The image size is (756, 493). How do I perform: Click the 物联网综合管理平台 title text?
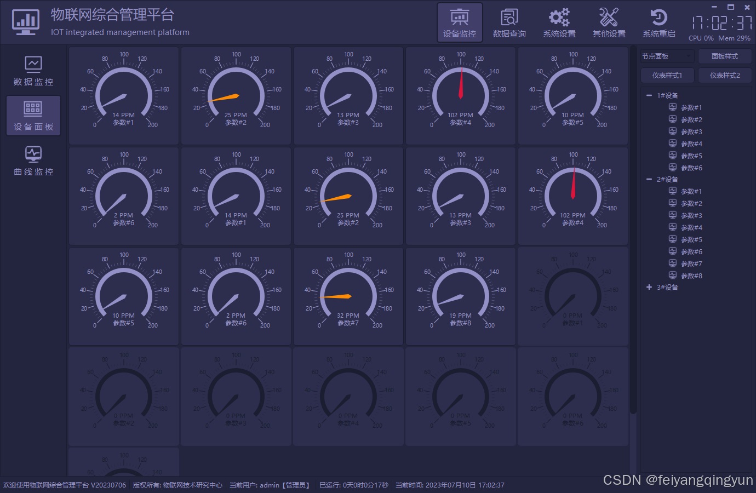[x=112, y=15]
